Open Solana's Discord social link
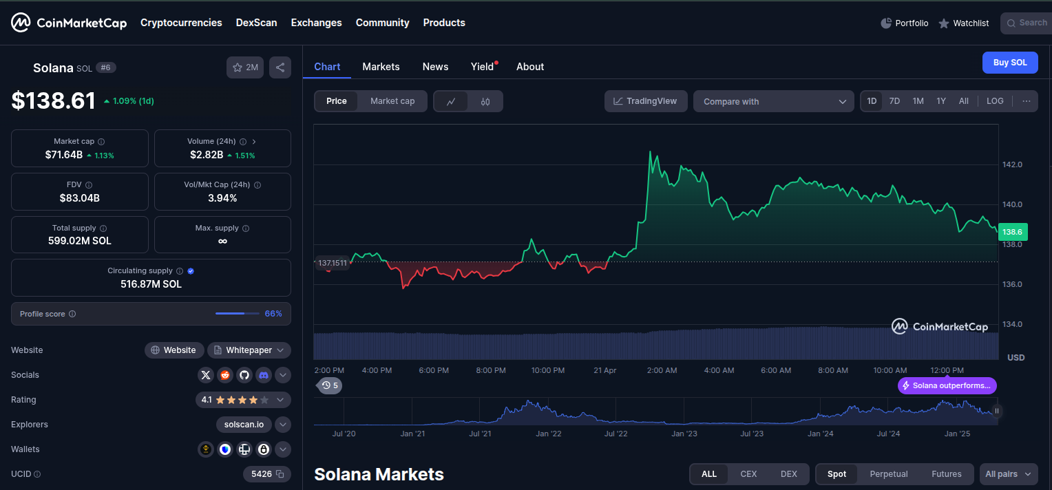 (x=263, y=375)
